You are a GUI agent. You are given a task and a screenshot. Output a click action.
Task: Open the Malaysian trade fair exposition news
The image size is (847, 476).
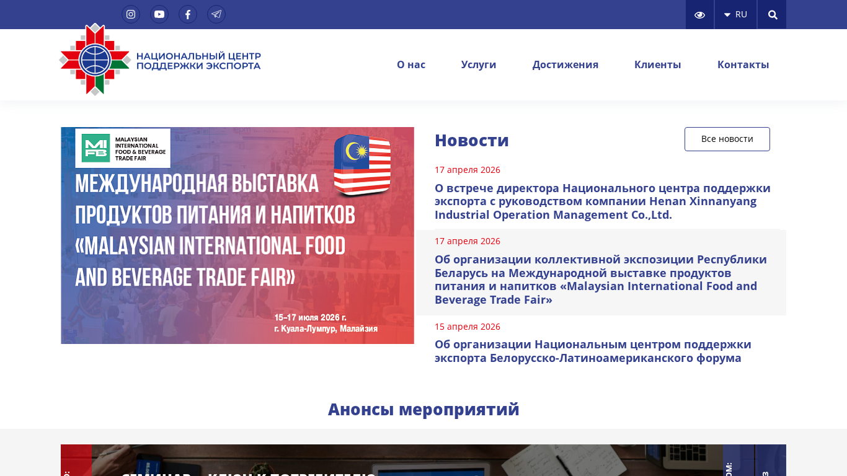[x=601, y=280]
